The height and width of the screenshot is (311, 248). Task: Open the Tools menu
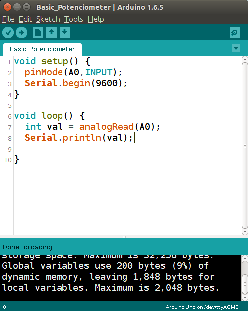click(74, 19)
